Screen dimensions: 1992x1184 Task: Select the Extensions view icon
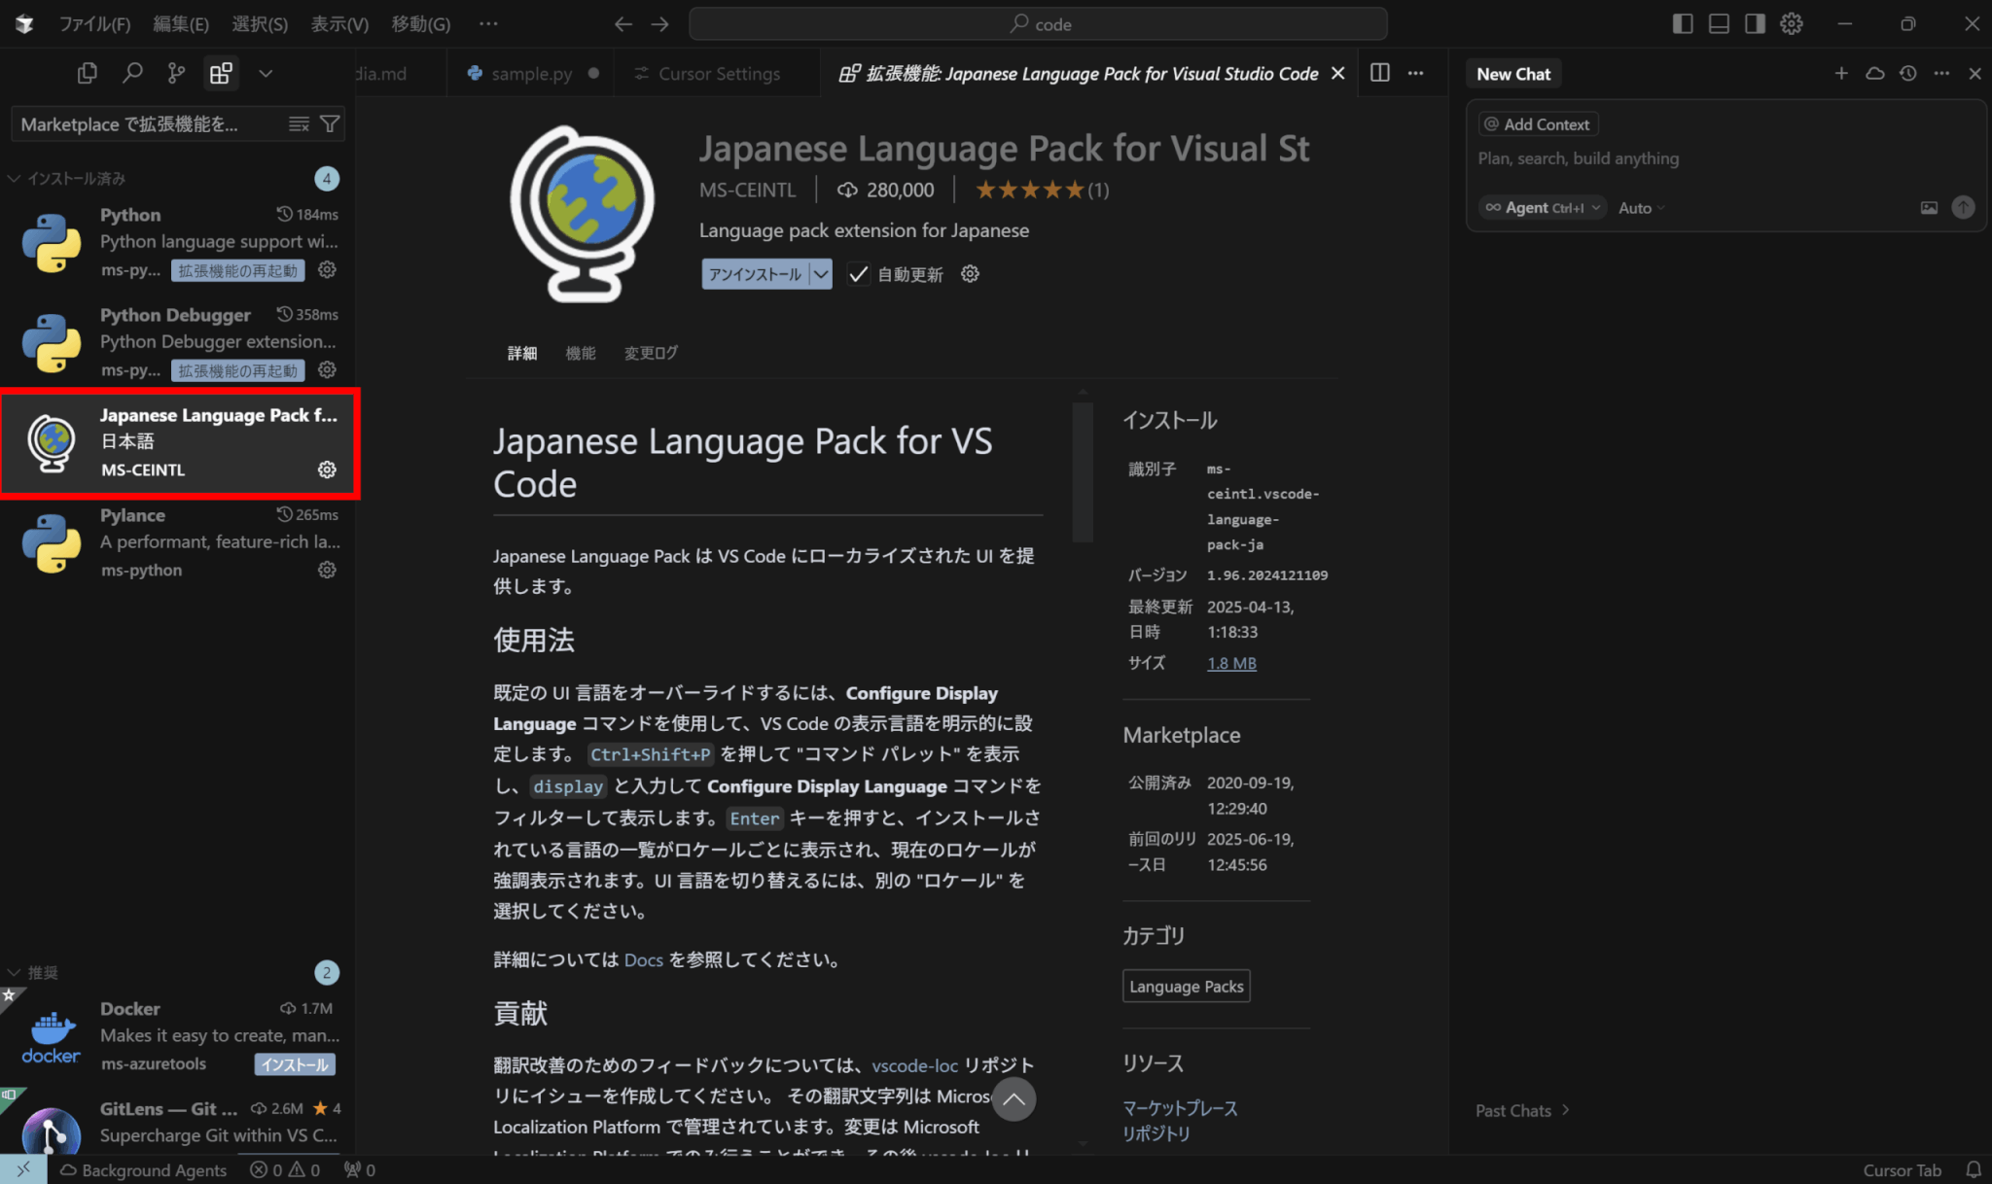tap(221, 73)
